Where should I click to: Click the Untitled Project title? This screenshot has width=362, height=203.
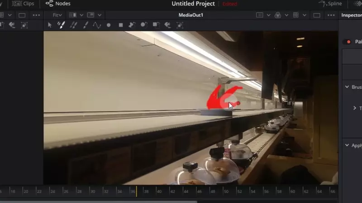[x=193, y=4]
